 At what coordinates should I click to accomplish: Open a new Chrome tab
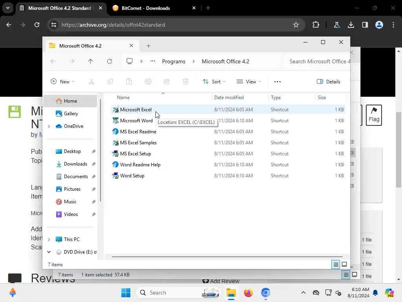(x=208, y=8)
